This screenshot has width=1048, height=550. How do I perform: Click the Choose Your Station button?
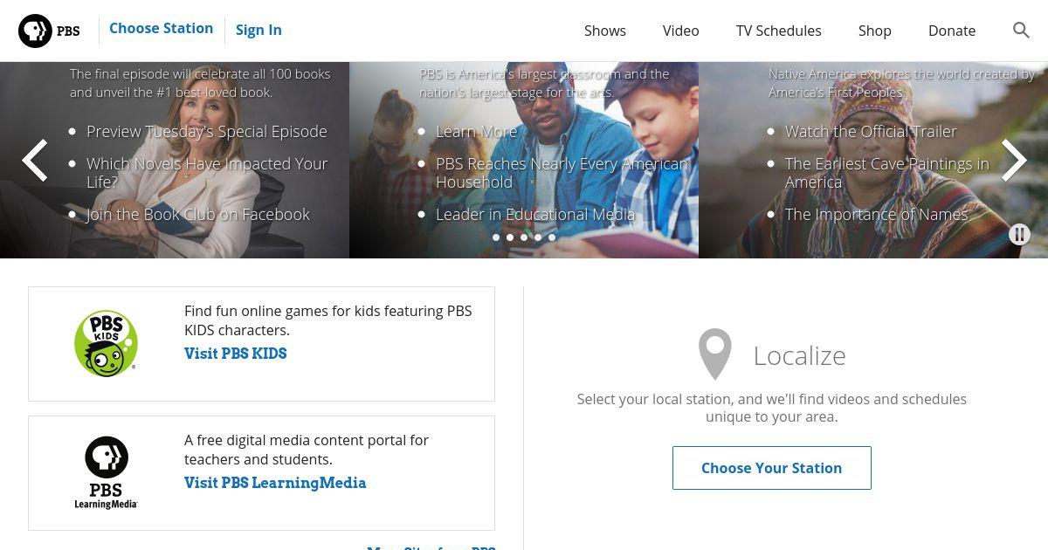pos(772,468)
